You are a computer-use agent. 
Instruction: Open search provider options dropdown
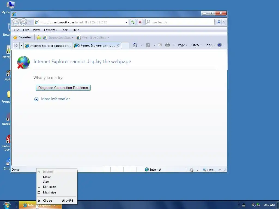click(x=223, y=22)
